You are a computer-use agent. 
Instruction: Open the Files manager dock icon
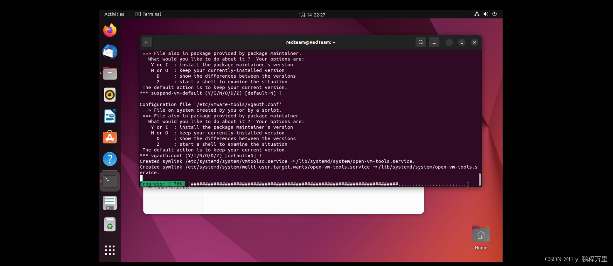coord(110,73)
